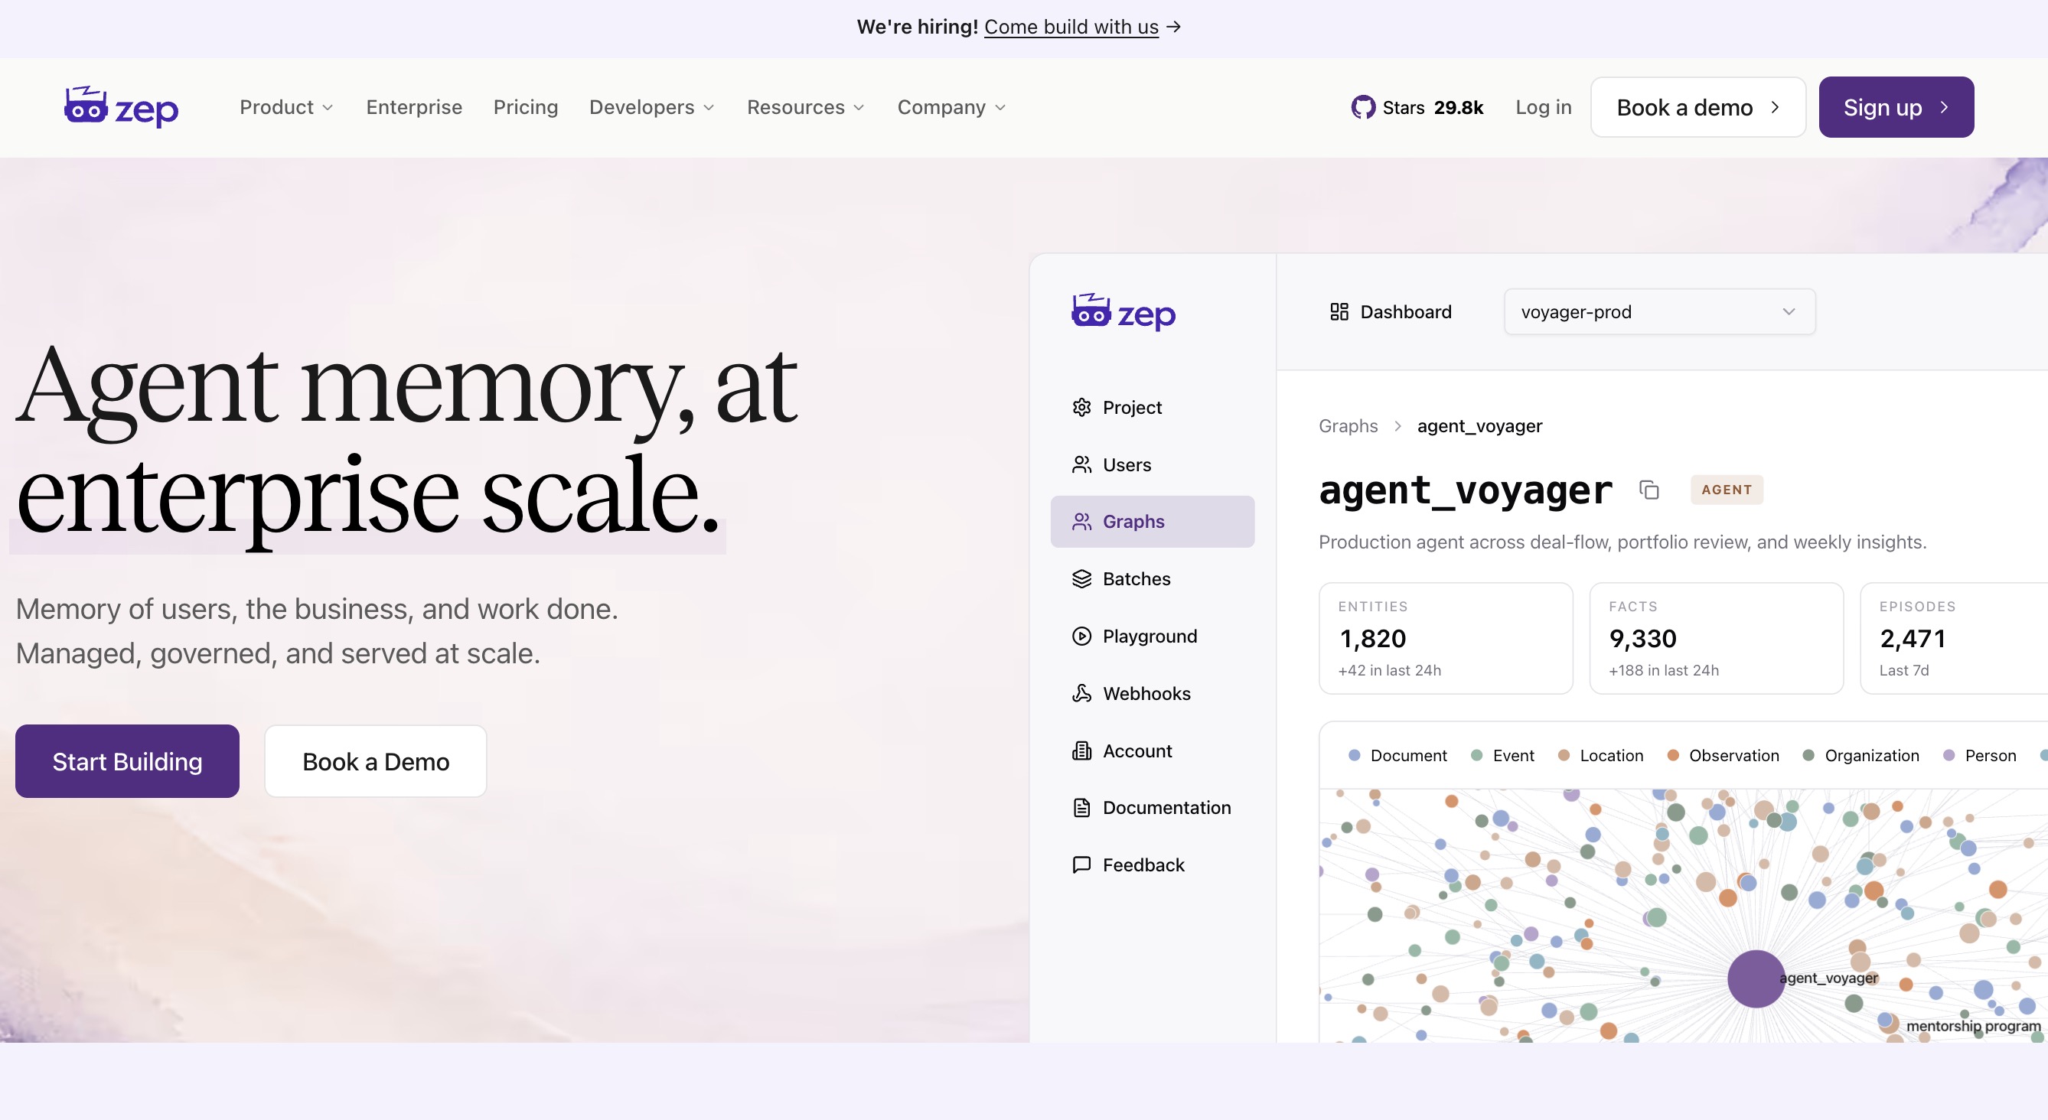The image size is (2048, 1120).
Task: Click the Facts 9,330 stat card
Action: [1717, 638]
